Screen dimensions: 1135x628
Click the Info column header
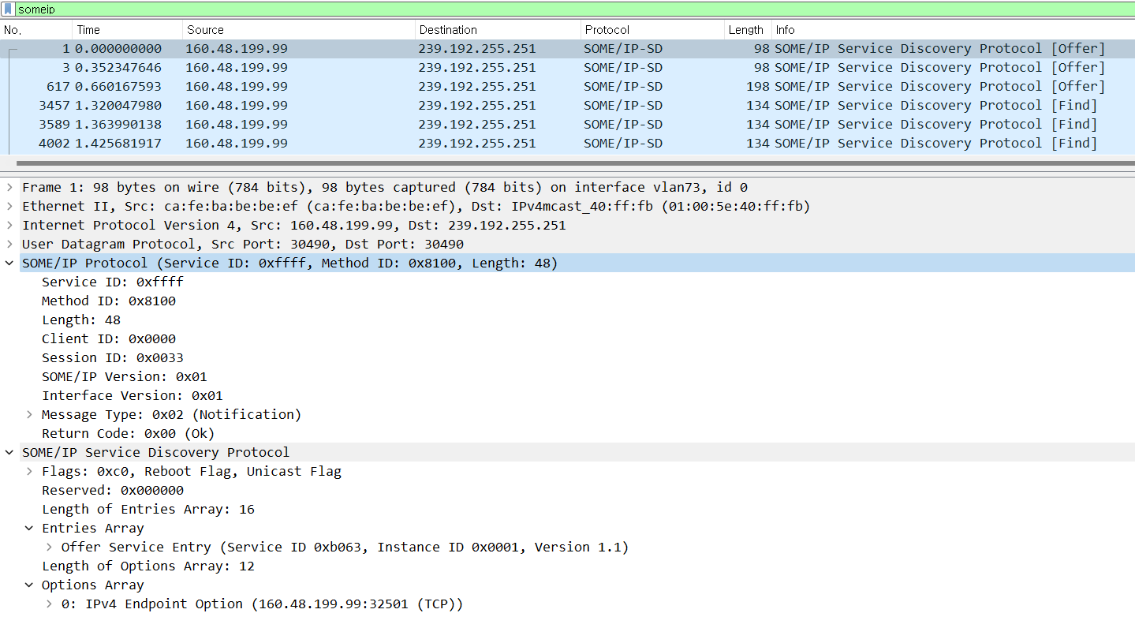953,30
